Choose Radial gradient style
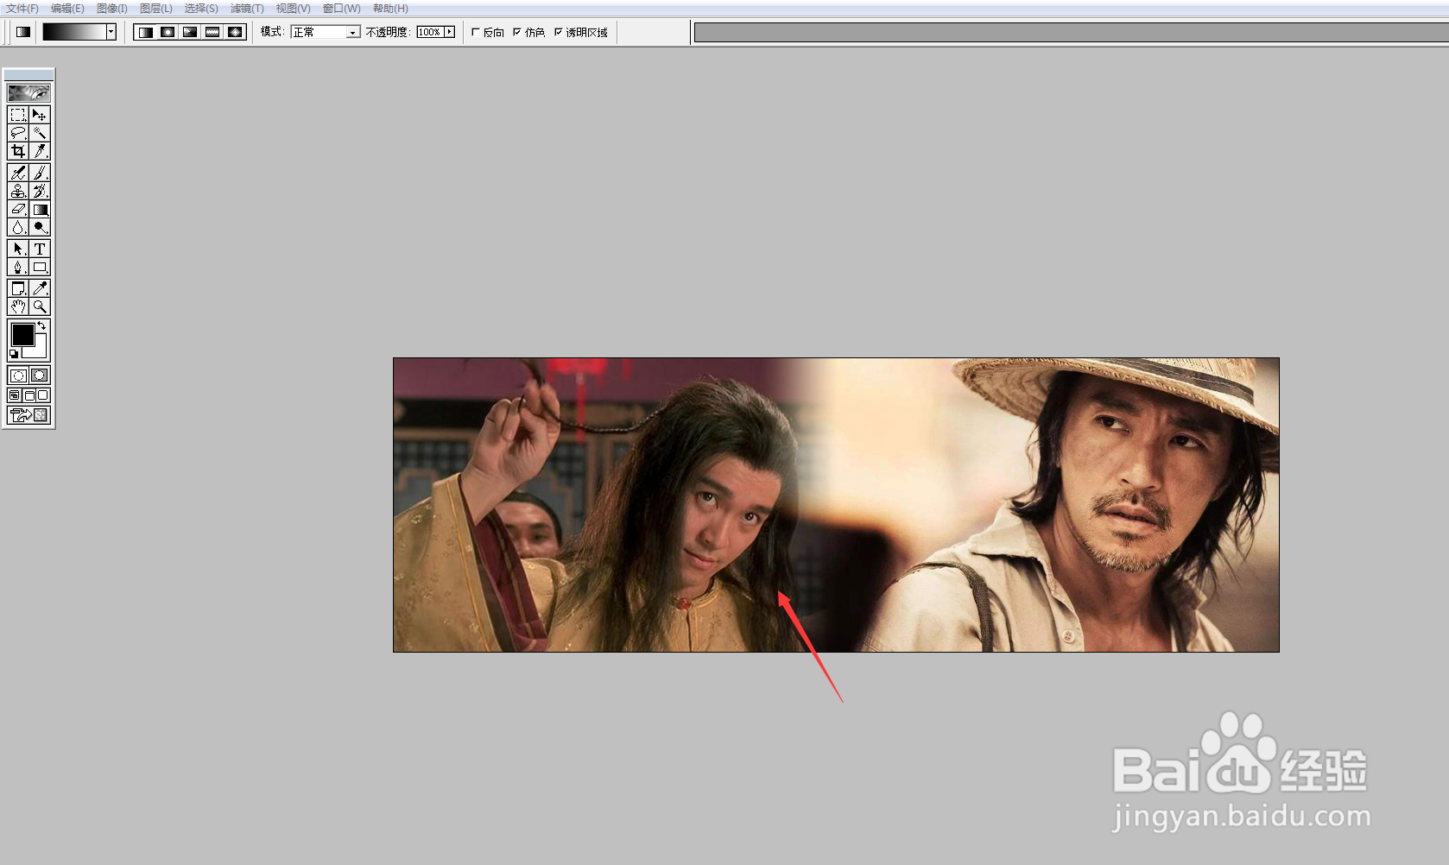 (168, 32)
